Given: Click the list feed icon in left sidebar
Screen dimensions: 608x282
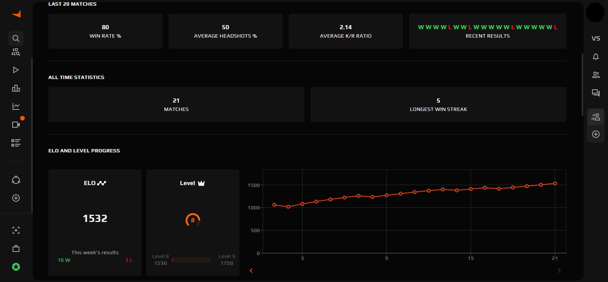Looking at the screenshot, I should click(x=16, y=143).
